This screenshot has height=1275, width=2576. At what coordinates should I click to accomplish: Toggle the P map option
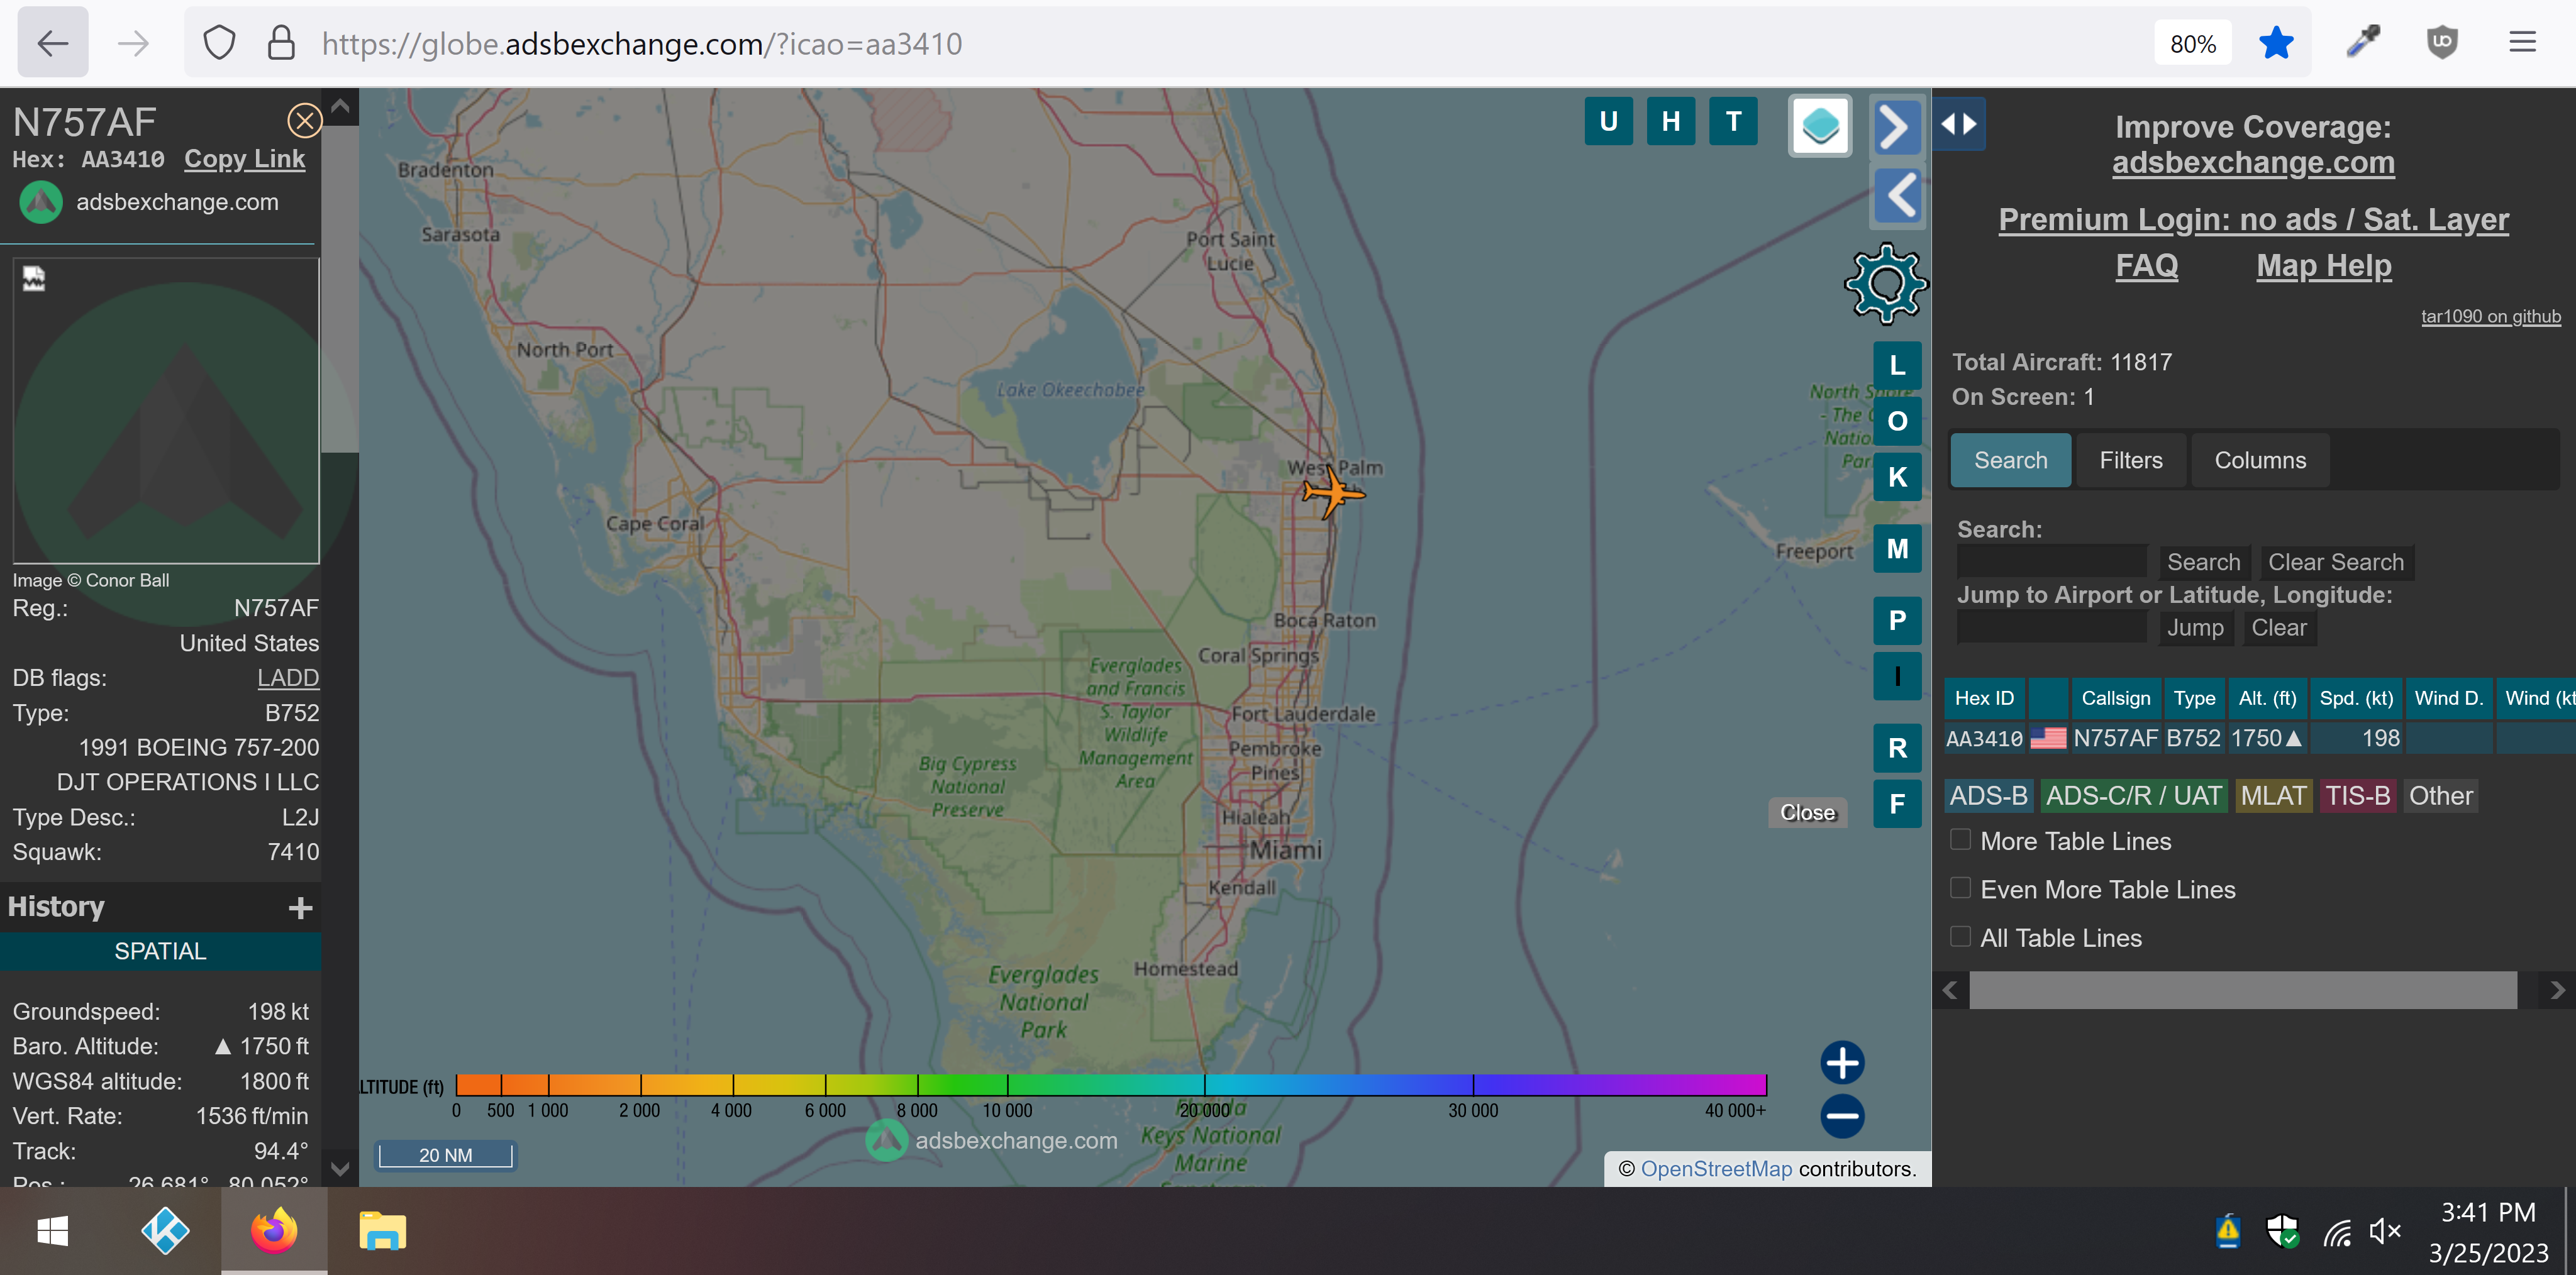[x=1897, y=620]
